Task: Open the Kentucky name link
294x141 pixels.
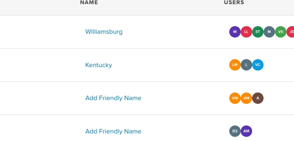Action: pyautogui.click(x=99, y=65)
